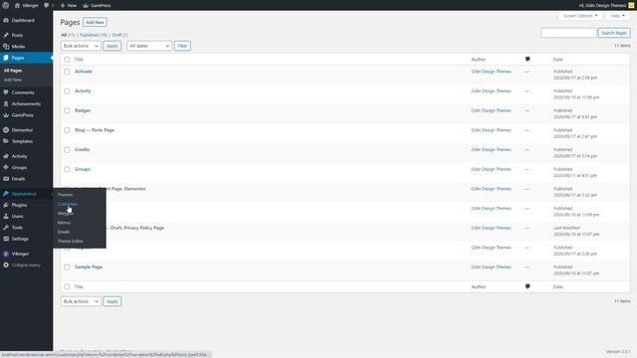Image resolution: width=637 pixels, height=358 pixels.
Task: Open the Settings icon in sidebar
Action: (6, 239)
